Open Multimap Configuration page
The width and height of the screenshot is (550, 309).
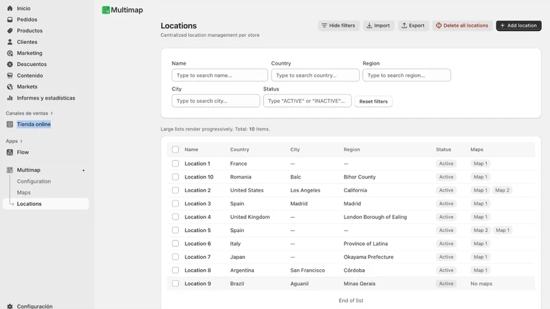point(34,181)
